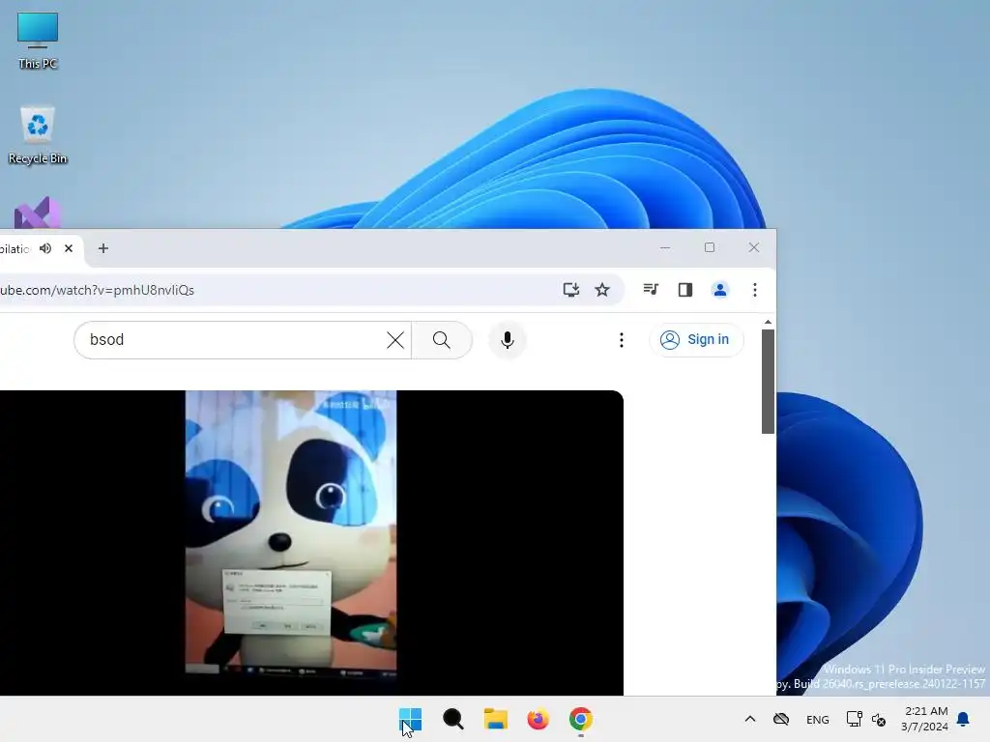Maximize the Chrome window
The image size is (990, 742).
pyautogui.click(x=710, y=248)
